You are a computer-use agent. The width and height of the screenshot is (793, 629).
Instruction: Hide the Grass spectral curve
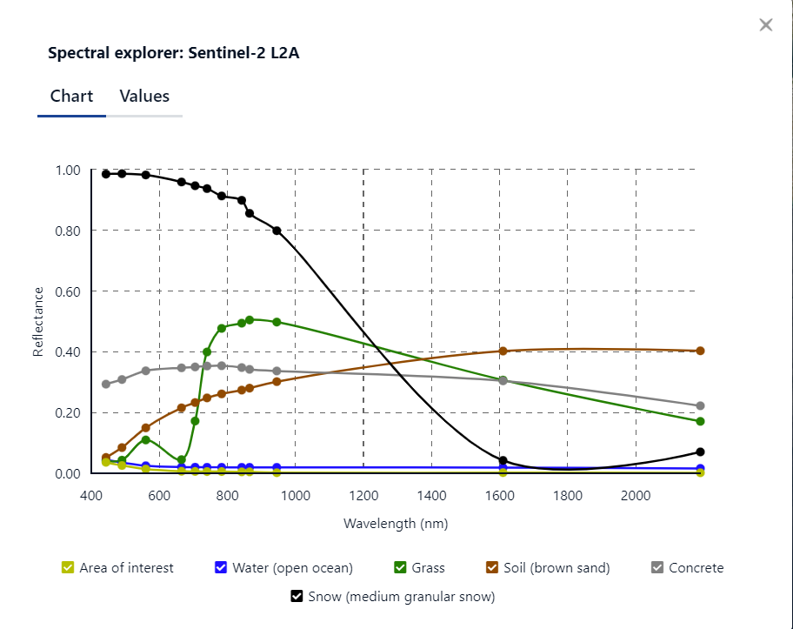point(400,568)
